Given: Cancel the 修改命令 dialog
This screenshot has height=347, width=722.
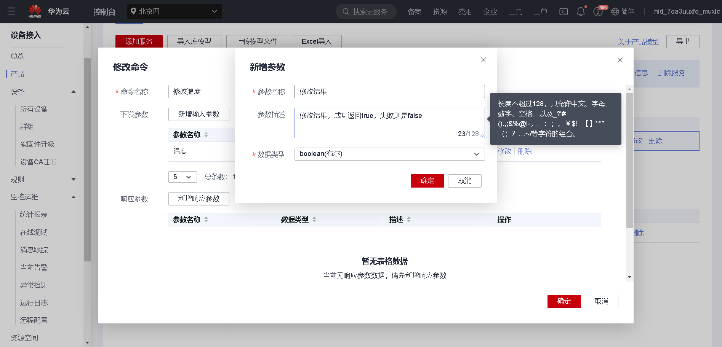Looking at the screenshot, I should 602,301.
